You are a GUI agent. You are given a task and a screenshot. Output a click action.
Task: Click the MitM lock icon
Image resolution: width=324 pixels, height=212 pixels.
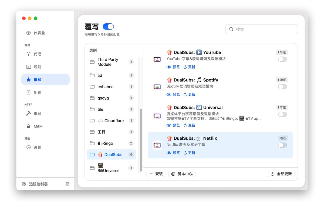28,126
